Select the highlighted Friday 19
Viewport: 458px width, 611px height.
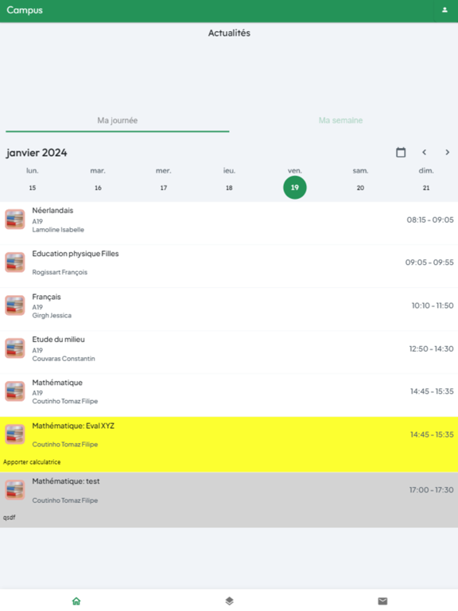tap(295, 188)
